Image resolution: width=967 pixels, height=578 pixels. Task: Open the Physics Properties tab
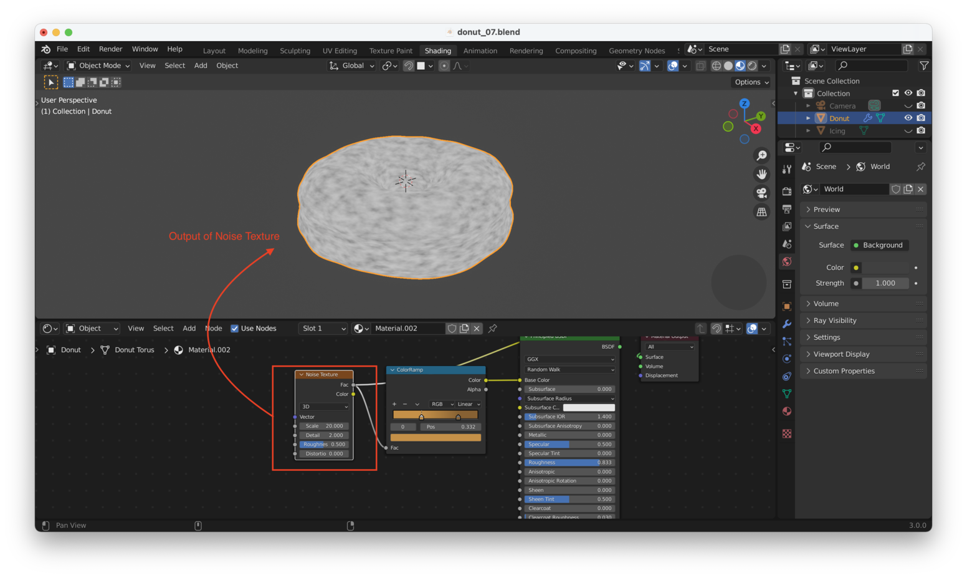click(x=786, y=357)
